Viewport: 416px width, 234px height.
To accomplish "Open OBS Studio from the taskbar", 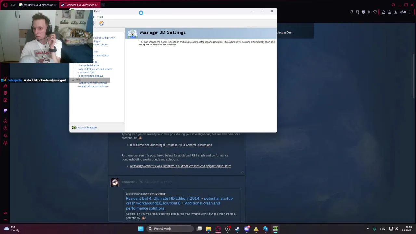I will click(x=227, y=229).
